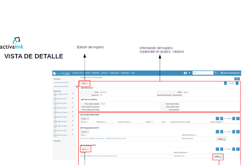Collapse the Información section
246x165 pixels.
coord(87,88)
